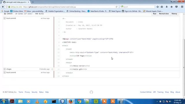Screen dimensions: 185x104
Task: Open VirtualBox cube icon in taskbar
Action: point(62,101)
